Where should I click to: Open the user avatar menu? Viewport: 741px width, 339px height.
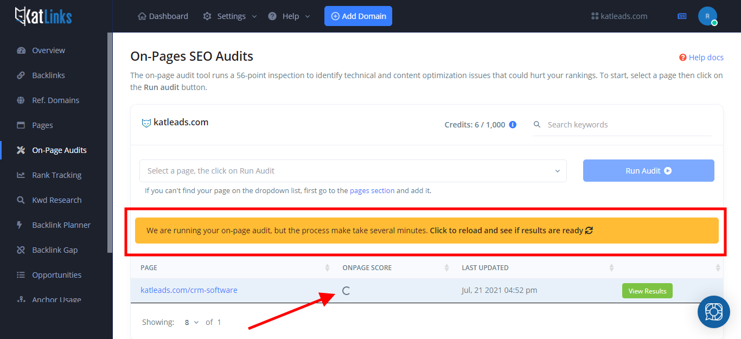pos(707,16)
